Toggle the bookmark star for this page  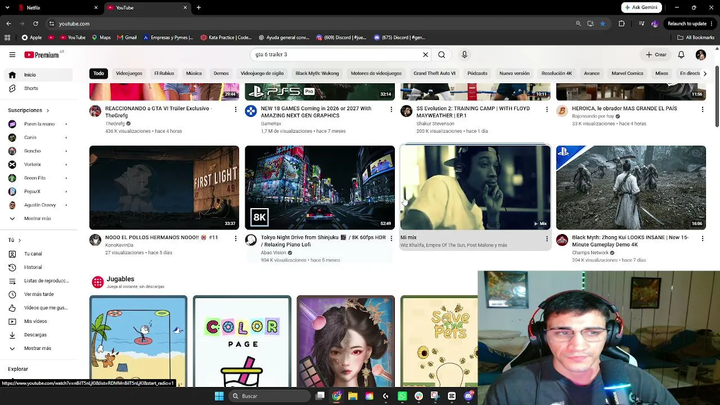(602, 24)
